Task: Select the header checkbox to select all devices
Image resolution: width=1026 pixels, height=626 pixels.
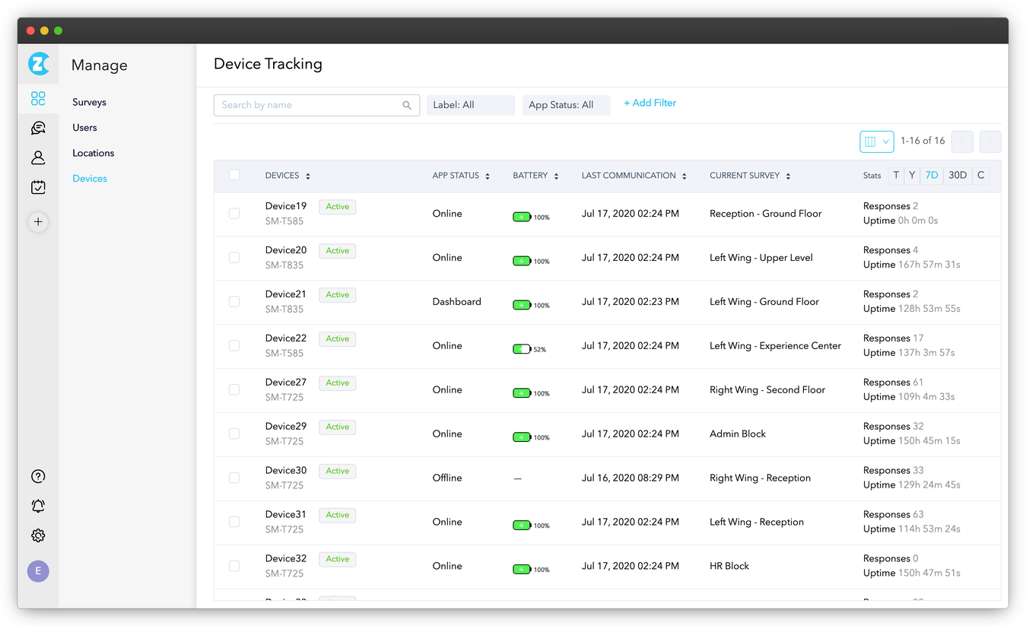Action: click(234, 175)
